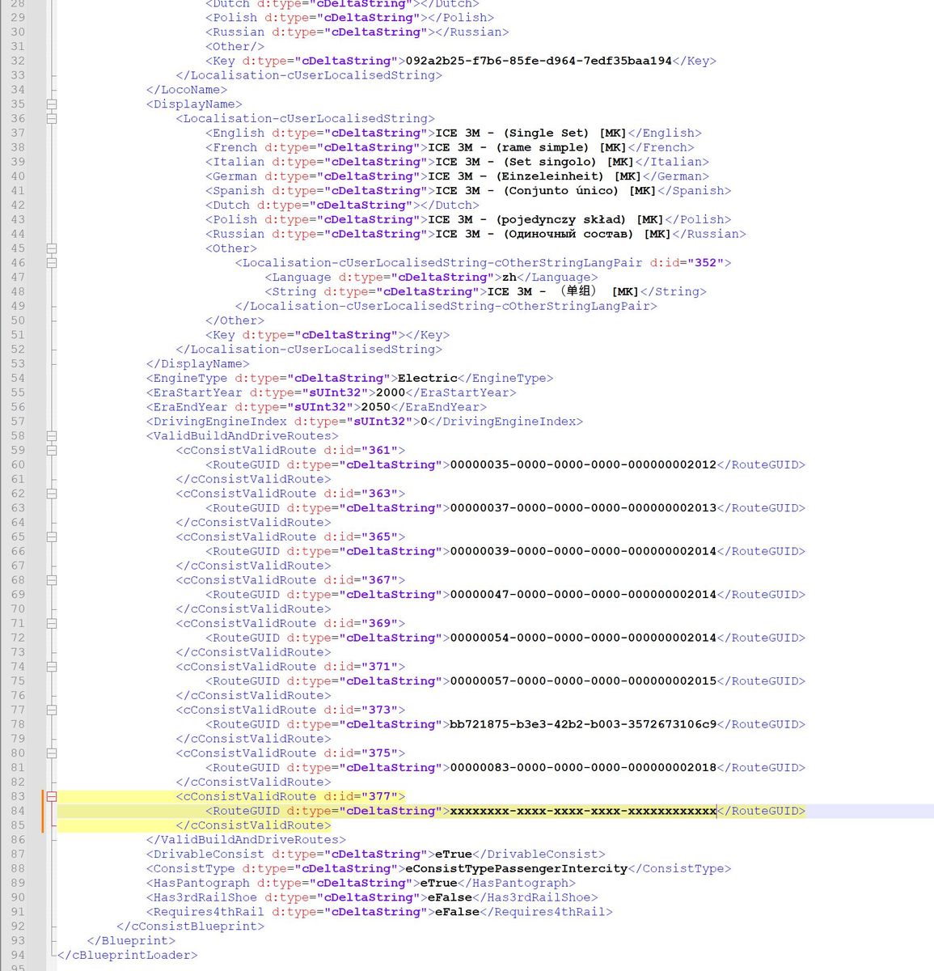Click the Requires4thRail value 'eFalse'
The width and height of the screenshot is (934, 971).
(x=458, y=912)
